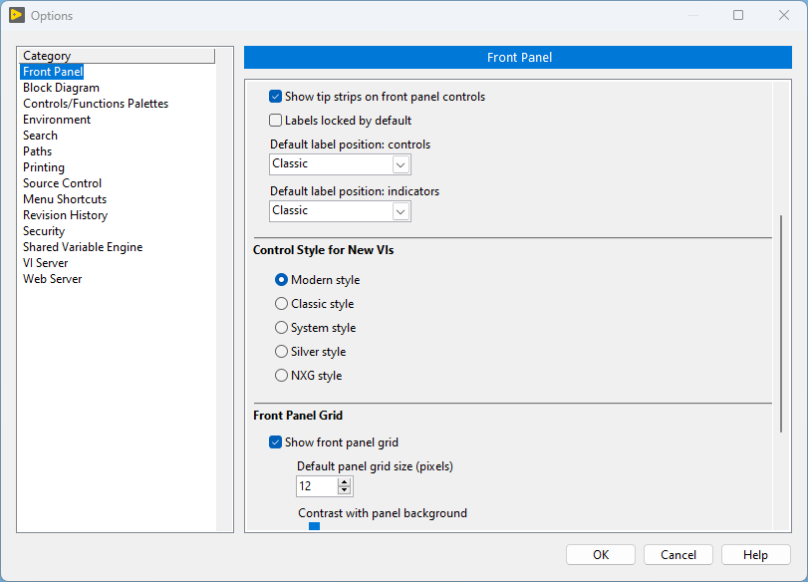Maximize the Options window
This screenshot has width=808, height=582.
[738, 15]
